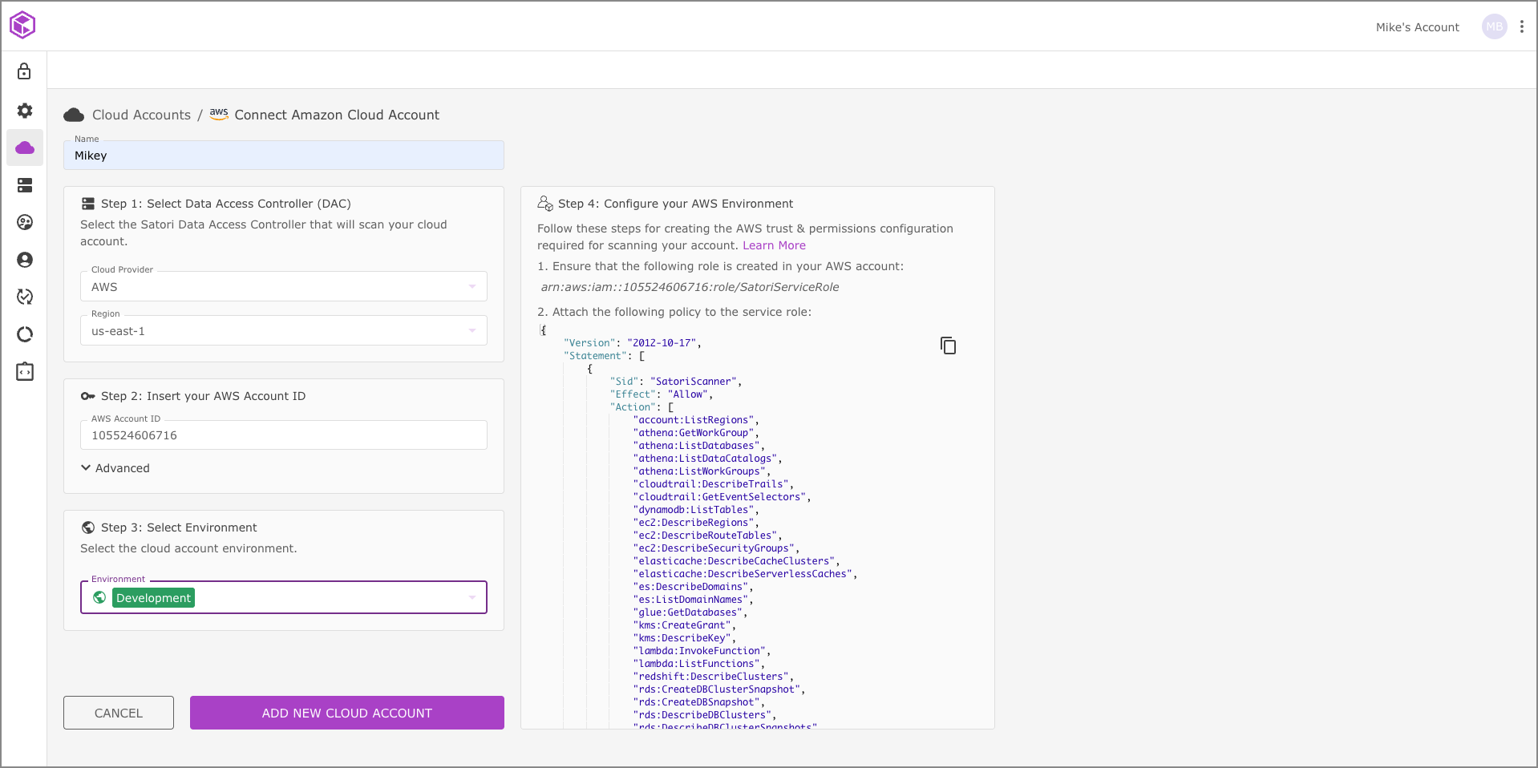Click the MB user avatar

(x=1494, y=26)
